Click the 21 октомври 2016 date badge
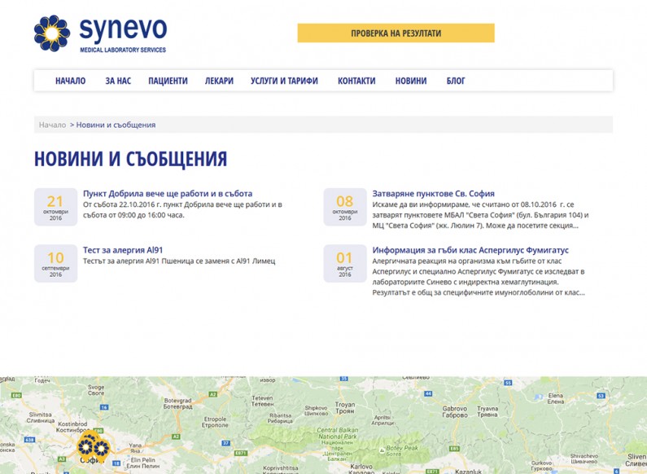The height and width of the screenshot is (474, 647). [55, 207]
